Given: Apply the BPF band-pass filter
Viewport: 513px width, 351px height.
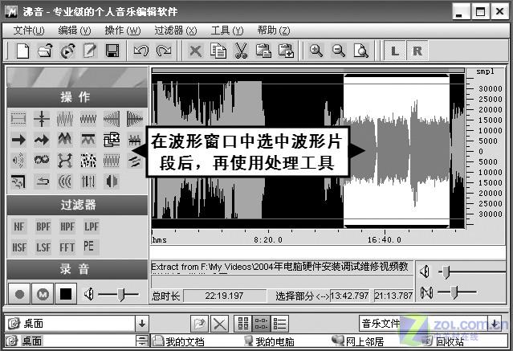Looking at the screenshot, I should point(43,227).
